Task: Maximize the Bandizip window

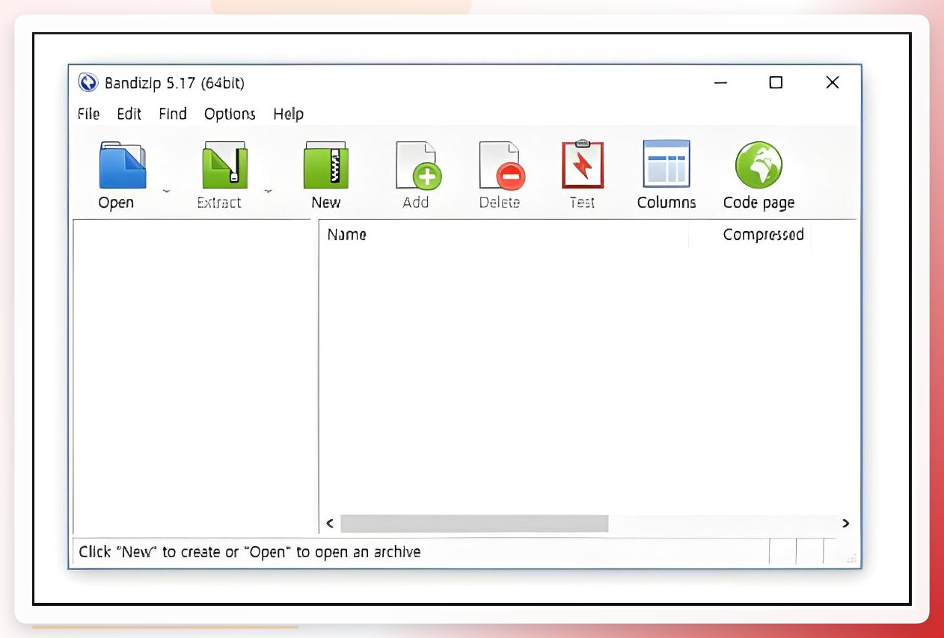Action: [776, 82]
